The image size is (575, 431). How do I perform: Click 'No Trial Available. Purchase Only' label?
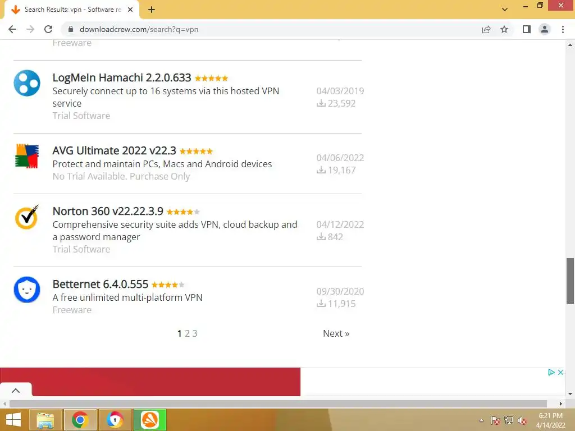(x=121, y=176)
